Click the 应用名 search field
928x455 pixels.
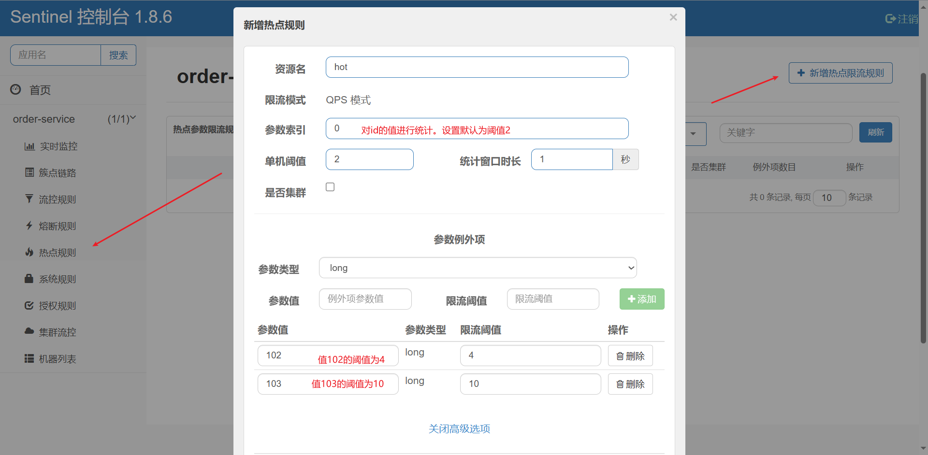(x=56, y=55)
